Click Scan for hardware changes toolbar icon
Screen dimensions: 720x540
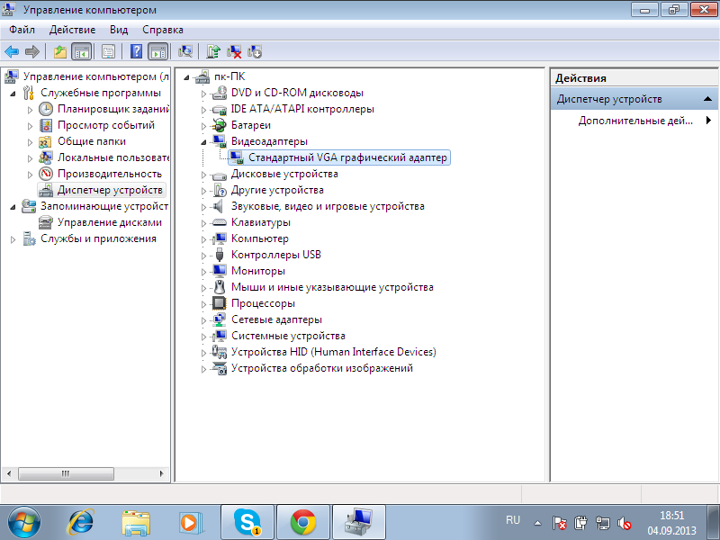[185, 51]
